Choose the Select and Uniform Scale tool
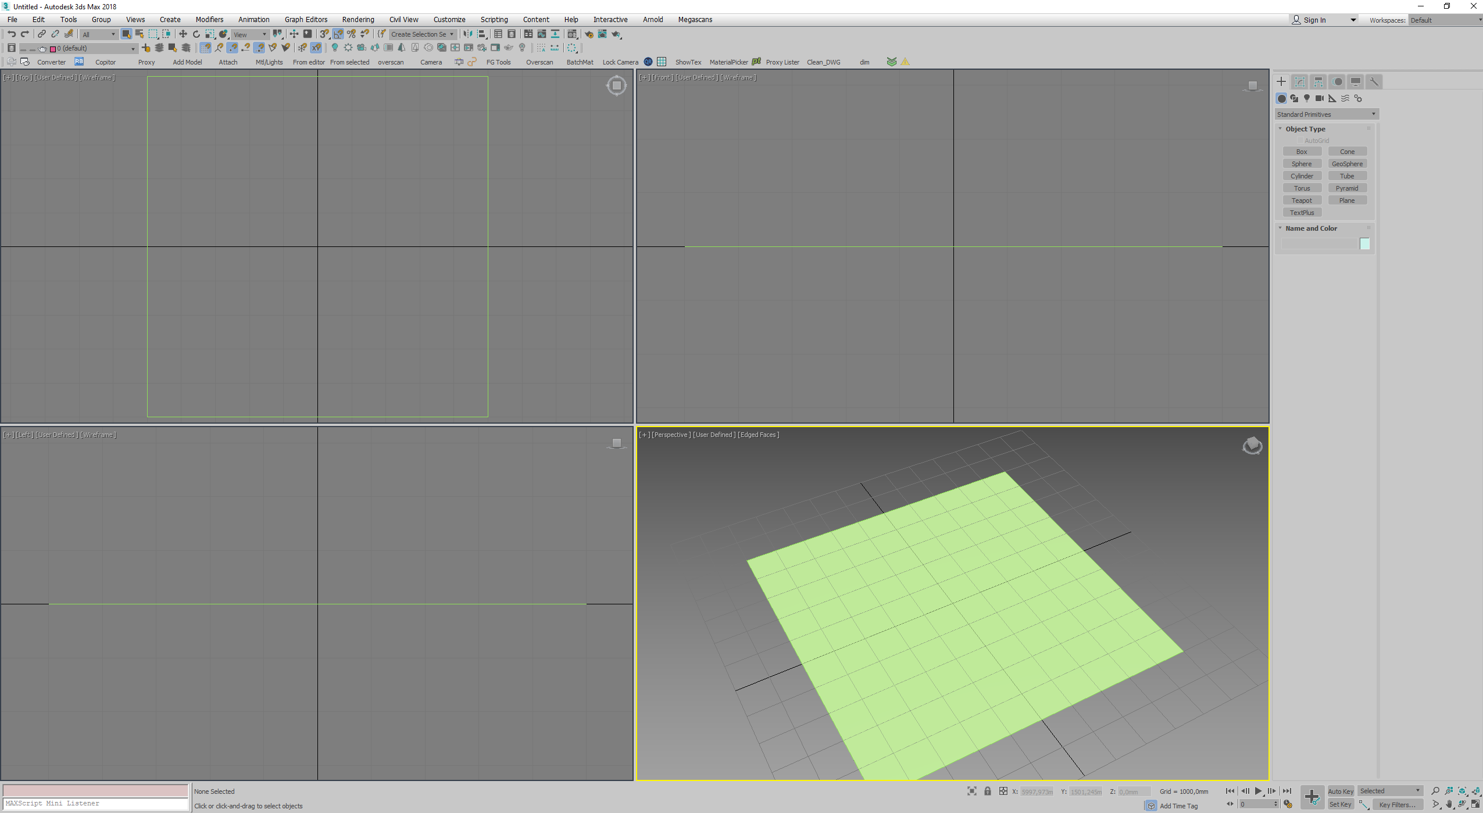1483x813 pixels. tap(210, 34)
